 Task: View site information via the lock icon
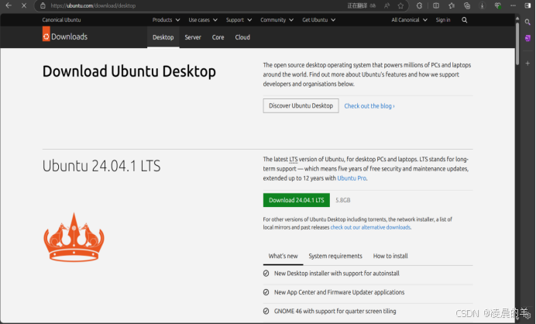click(x=43, y=5)
